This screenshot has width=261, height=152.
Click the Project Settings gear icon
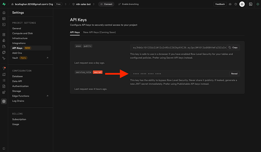[4, 101]
